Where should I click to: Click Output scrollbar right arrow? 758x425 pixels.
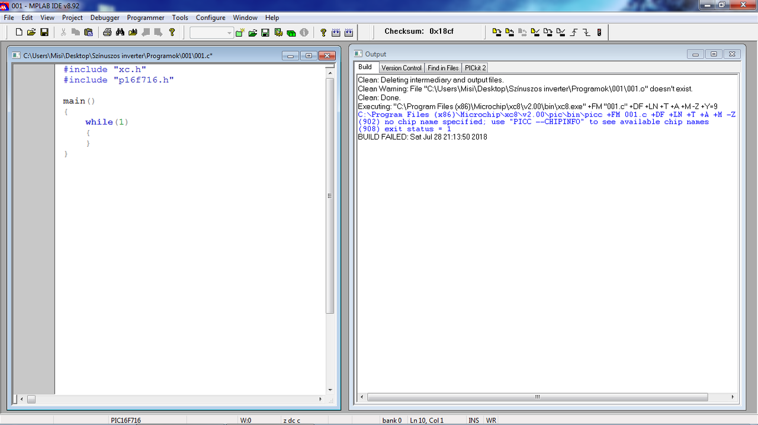pyautogui.click(x=733, y=397)
